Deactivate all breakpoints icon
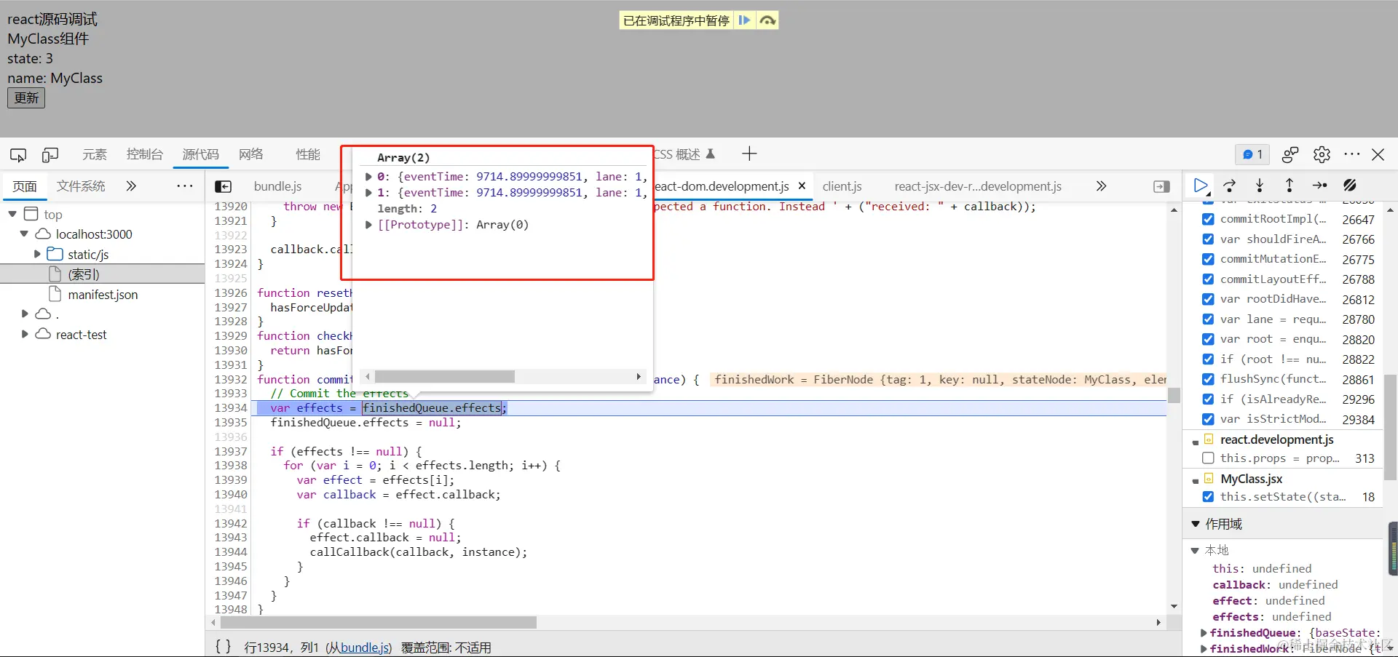 (x=1350, y=186)
